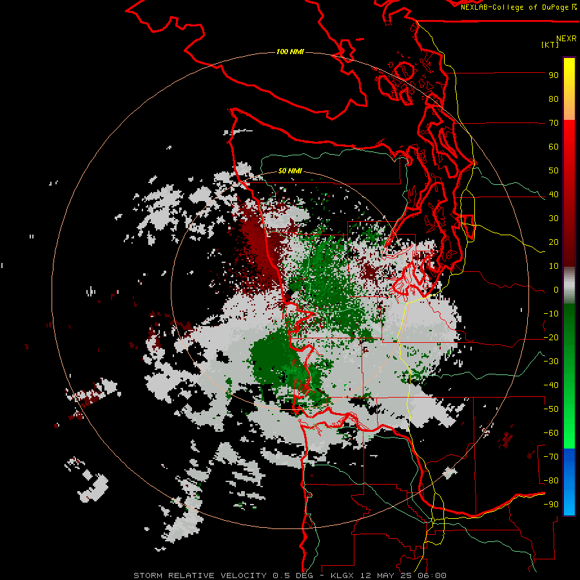Select the 20 value on velocity scale
Image resolution: width=580 pixels, height=580 pixels.
[x=554, y=242]
